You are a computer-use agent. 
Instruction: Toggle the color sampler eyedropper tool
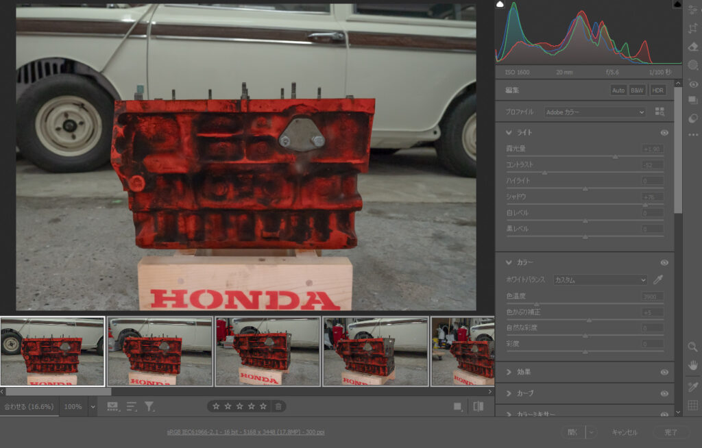(x=692, y=386)
